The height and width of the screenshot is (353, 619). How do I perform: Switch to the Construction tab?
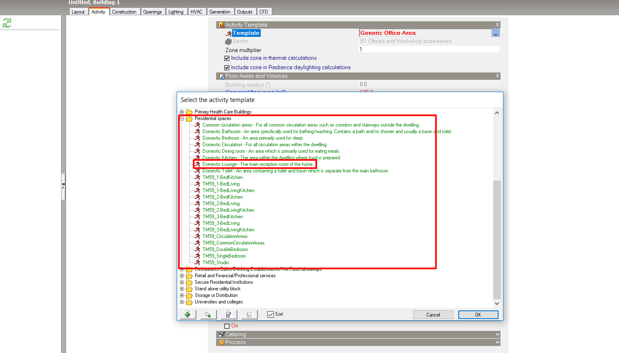click(124, 12)
